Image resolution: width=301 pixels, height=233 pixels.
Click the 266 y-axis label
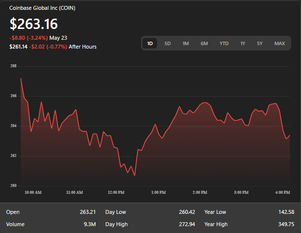13,96
